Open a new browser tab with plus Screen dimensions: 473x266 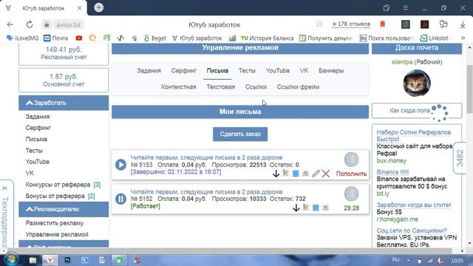pos(98,7)
